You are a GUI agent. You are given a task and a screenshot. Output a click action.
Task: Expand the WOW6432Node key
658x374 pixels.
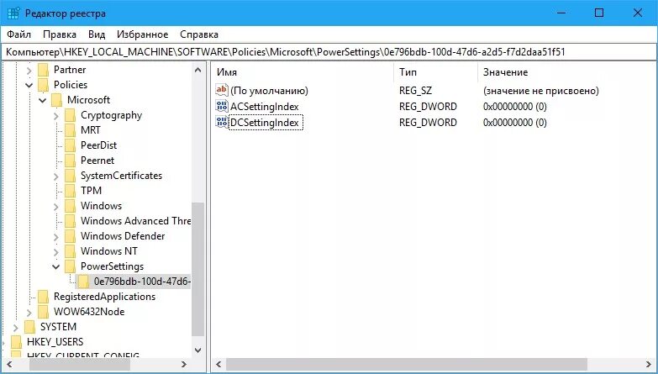[x=29, y=313]
